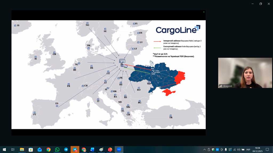Open the Action Center notifications panel

[267, 150]
